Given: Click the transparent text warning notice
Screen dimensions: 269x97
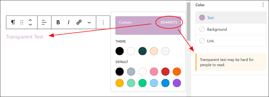Looking at the screenshot, I should (x=231, y=62).
